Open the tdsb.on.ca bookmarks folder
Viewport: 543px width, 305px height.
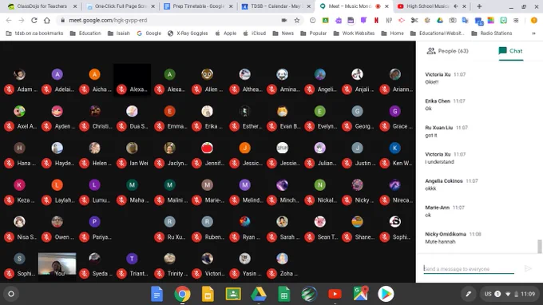[34, 34]
